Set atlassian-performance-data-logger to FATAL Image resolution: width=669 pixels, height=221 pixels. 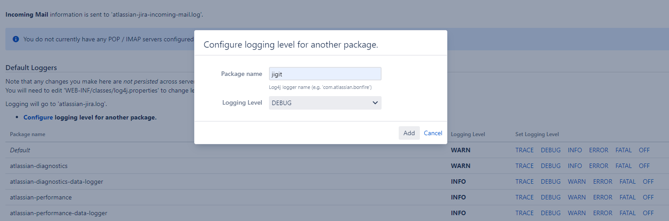(628, 213)
